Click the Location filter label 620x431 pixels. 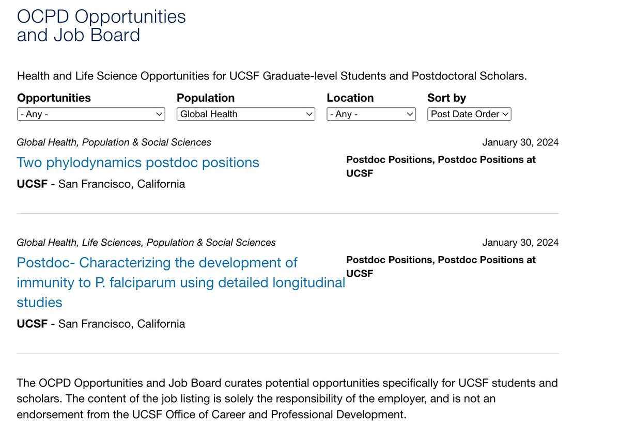pyautogui.click(x=350, y=98)
